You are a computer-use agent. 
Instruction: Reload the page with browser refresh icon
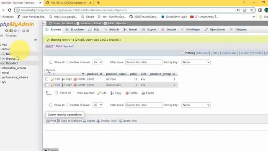pyautogui.click(x=10, y=10)
